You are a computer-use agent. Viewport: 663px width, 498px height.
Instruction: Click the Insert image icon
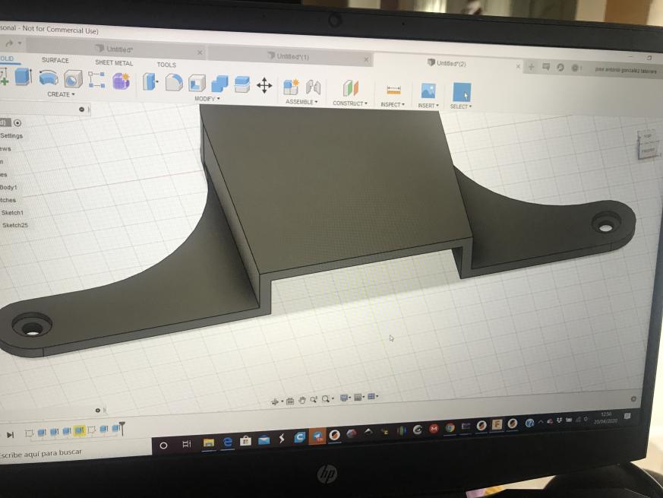point(428,91)
